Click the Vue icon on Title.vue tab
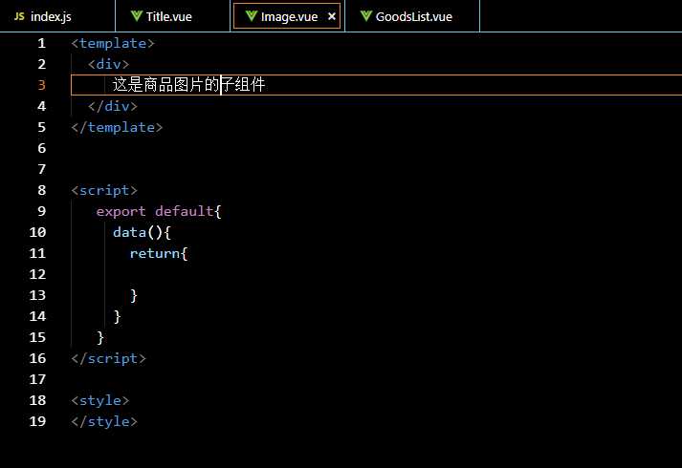Image resolution: width=682 pixels, height=468 pixels. click(137, 16)
